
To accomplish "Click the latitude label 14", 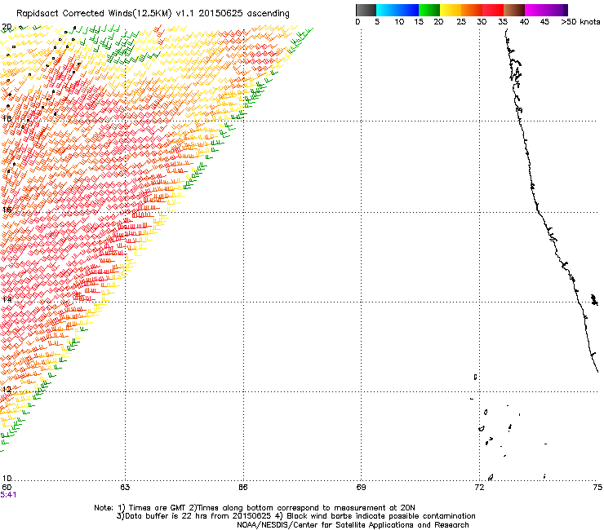I will 7,299.
